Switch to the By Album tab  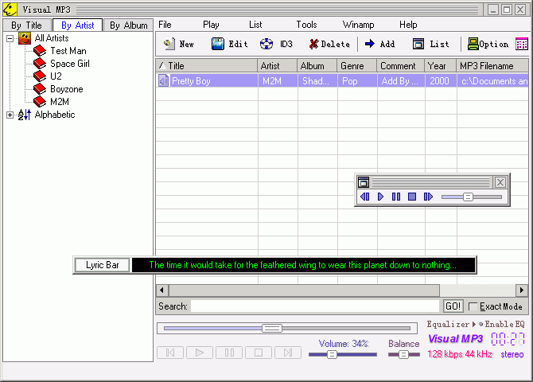pos(128,25)
